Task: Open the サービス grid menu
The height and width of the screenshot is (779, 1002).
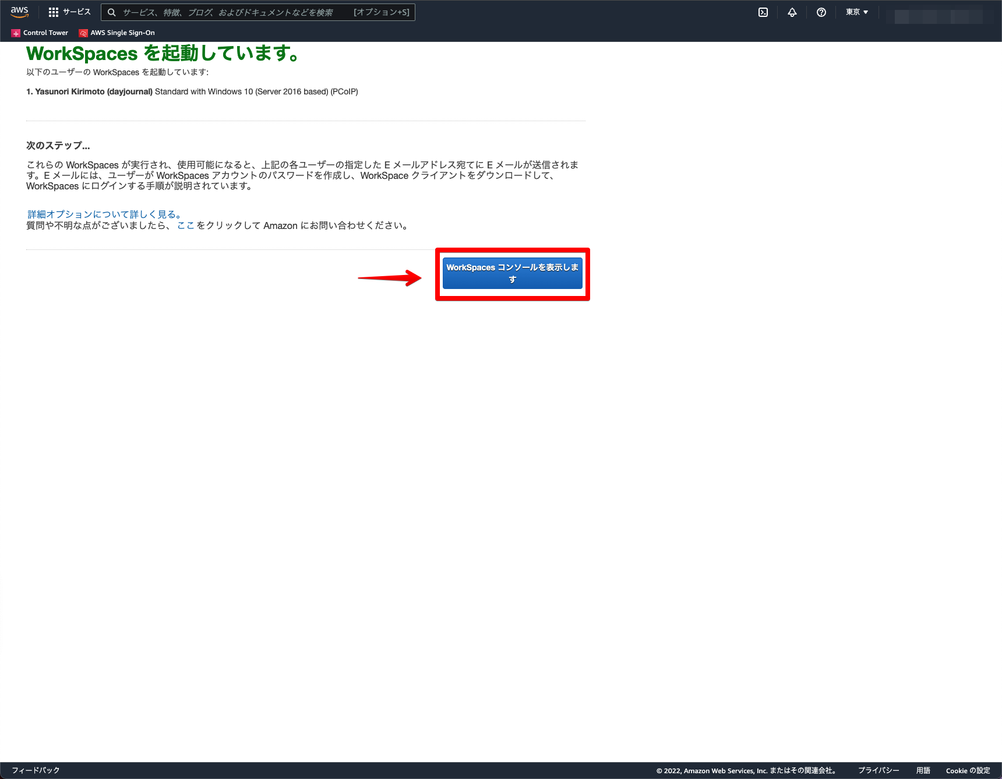Action: point(69,12)
